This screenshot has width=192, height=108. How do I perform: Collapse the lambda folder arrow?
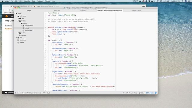[18, 21]
